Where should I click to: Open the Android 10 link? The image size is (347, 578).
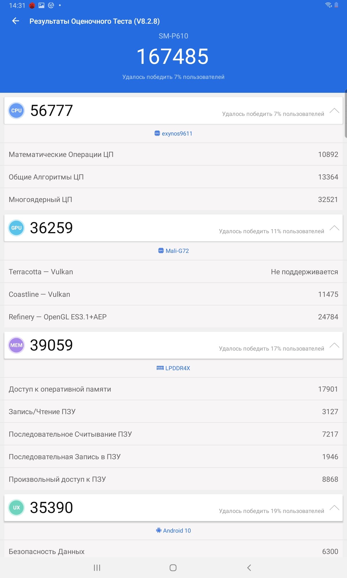173,531
